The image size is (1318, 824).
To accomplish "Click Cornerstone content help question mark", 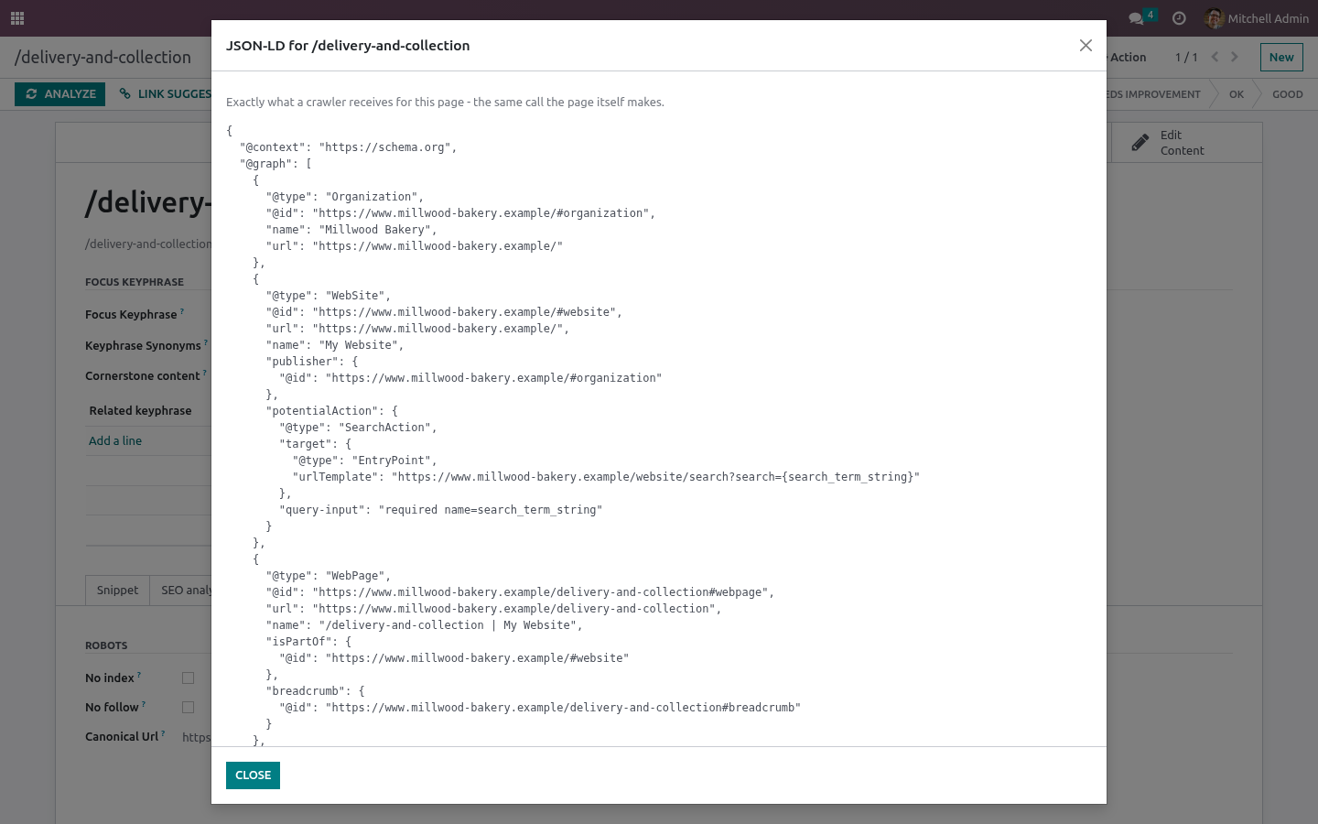I will click(x=205, y=373).
